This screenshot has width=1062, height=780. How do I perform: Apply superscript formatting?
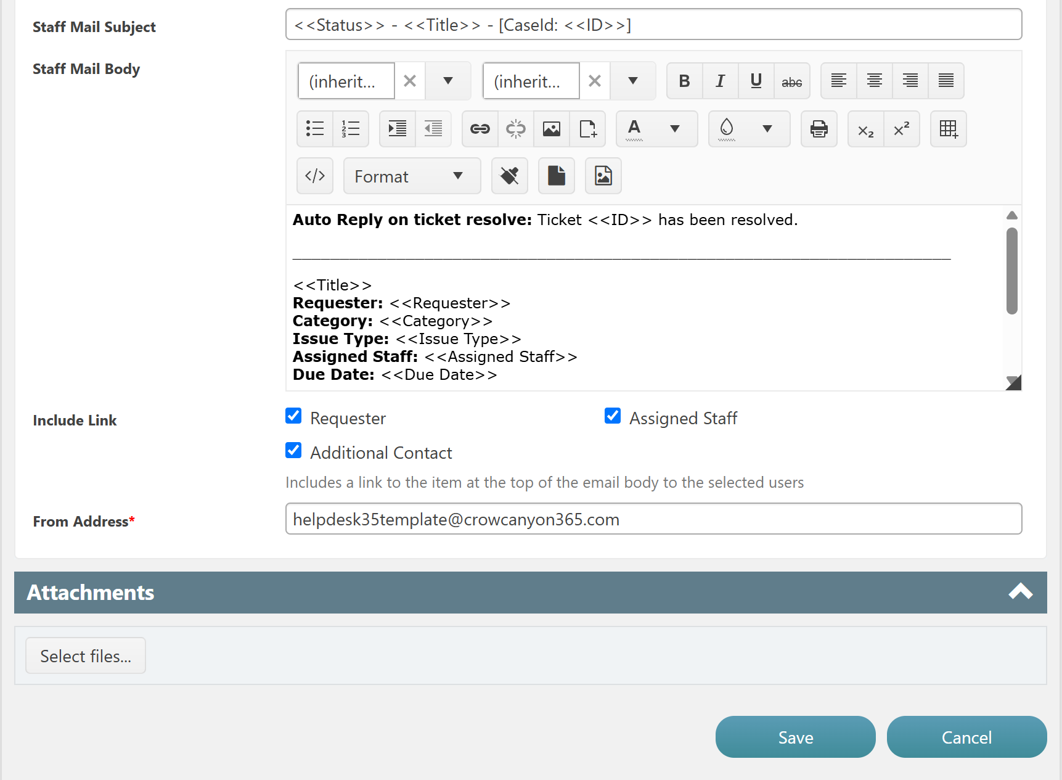[901, 129]
